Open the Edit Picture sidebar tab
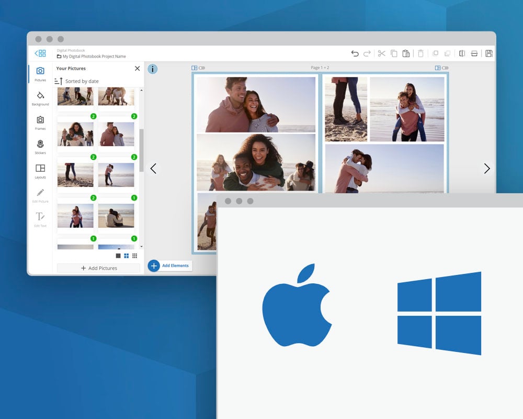Screen dimensions: 523x419 click(x=40, y=196)
